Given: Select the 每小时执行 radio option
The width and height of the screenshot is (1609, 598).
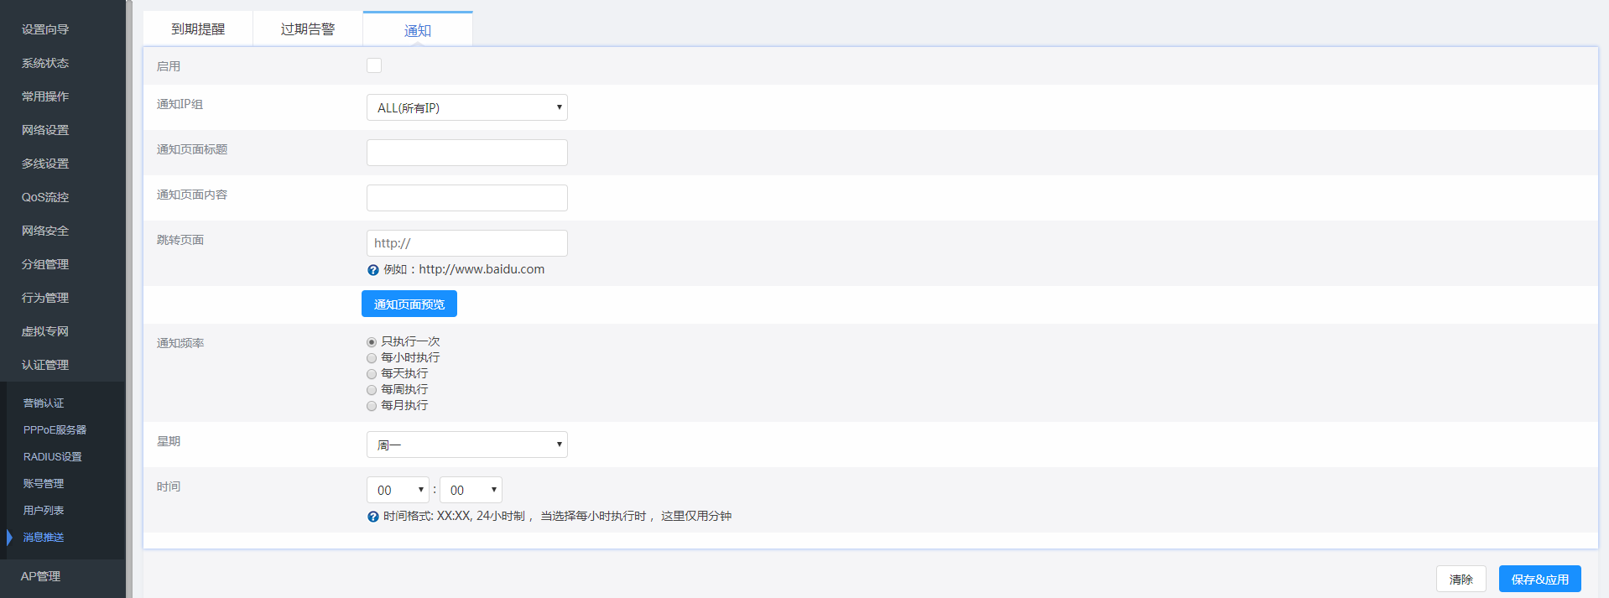Looking at the screenshot, I should point(372,358).
